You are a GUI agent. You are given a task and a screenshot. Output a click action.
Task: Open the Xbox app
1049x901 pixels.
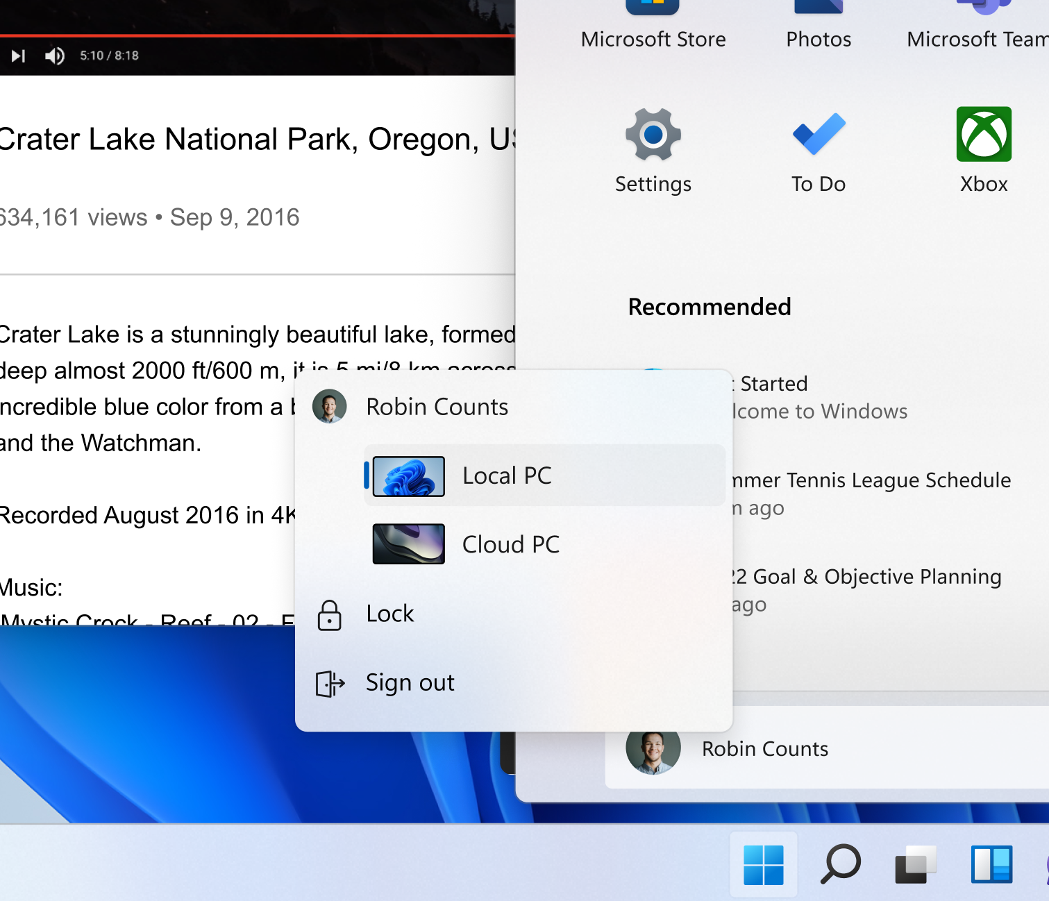coord(984,151)
